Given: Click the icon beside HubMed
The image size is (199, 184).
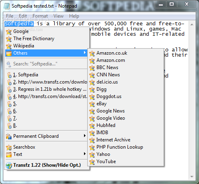Looking at the screenshot, I should [x=92, y=126].
